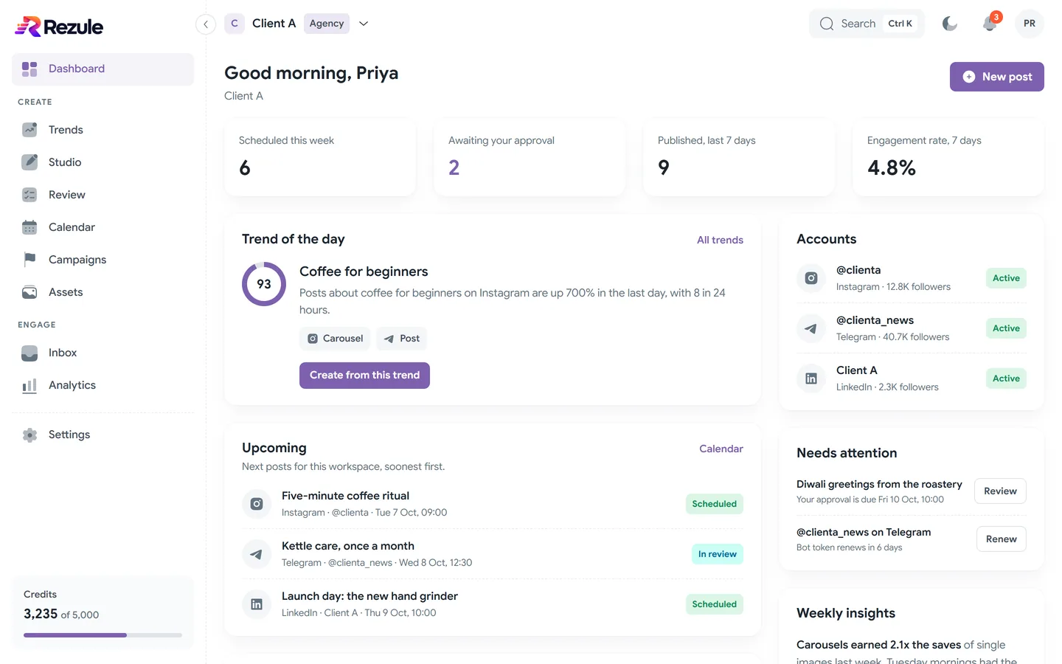Open the All trends link
This screenshot has width=1062, height=664.
click(x=720, y=240)
